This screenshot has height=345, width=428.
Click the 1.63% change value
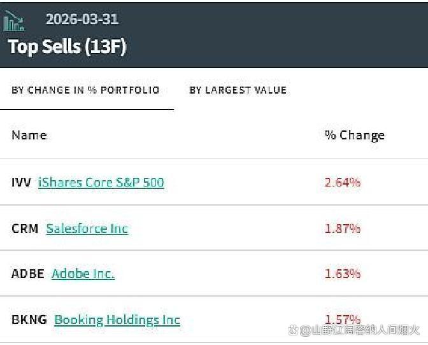pos(343,274)
